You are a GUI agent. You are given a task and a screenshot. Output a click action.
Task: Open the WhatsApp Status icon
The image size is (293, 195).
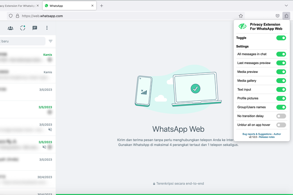(23, 28)
